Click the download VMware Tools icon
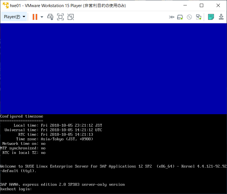Viewport: 227px width, 194px height. pyautogui.click(x=221, y=17)
